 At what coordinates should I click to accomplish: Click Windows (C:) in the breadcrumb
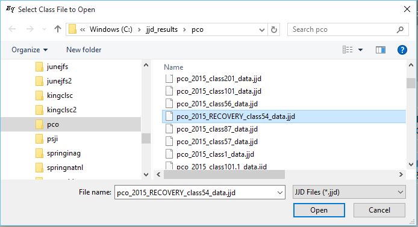click(x=111, y=29)
